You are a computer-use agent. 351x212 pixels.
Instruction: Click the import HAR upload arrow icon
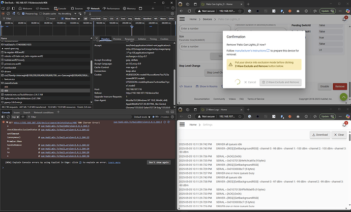[x=85, y=14]
